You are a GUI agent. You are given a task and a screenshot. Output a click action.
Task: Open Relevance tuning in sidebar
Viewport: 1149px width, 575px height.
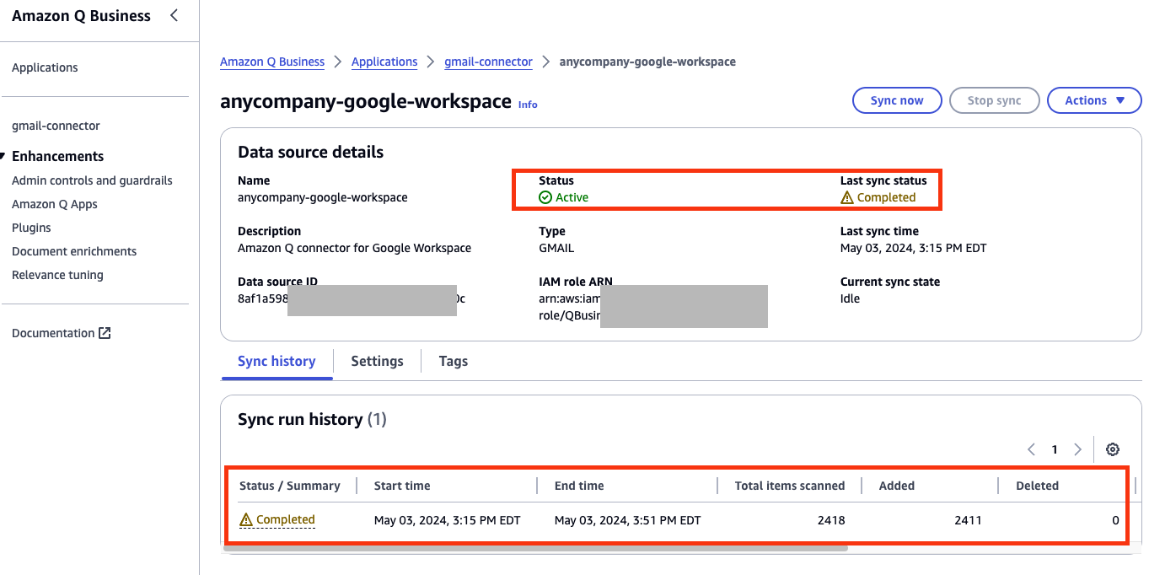(57, 275)
